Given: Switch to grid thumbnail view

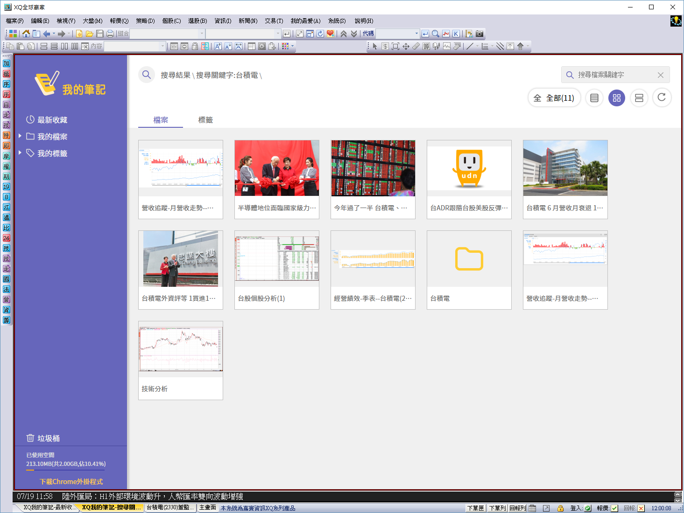Looking at the screenshot, I should pyautogui.click(x=617, y=98).
